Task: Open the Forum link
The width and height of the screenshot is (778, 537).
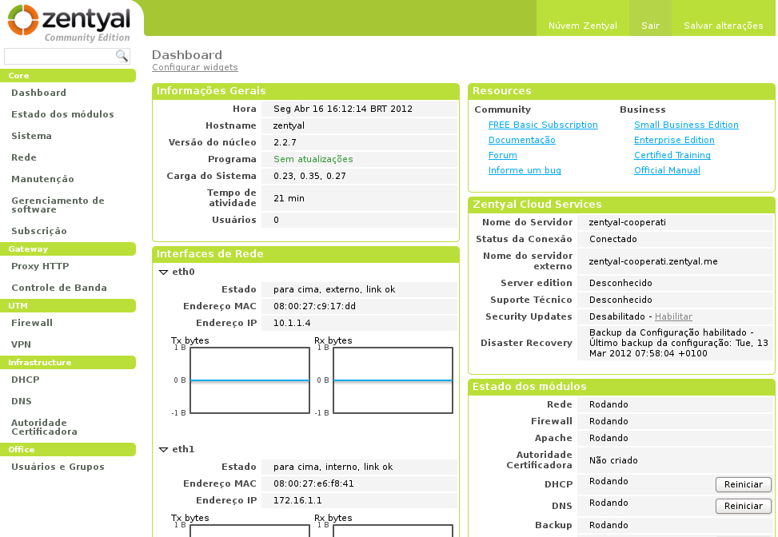Action: pos(503,155)
